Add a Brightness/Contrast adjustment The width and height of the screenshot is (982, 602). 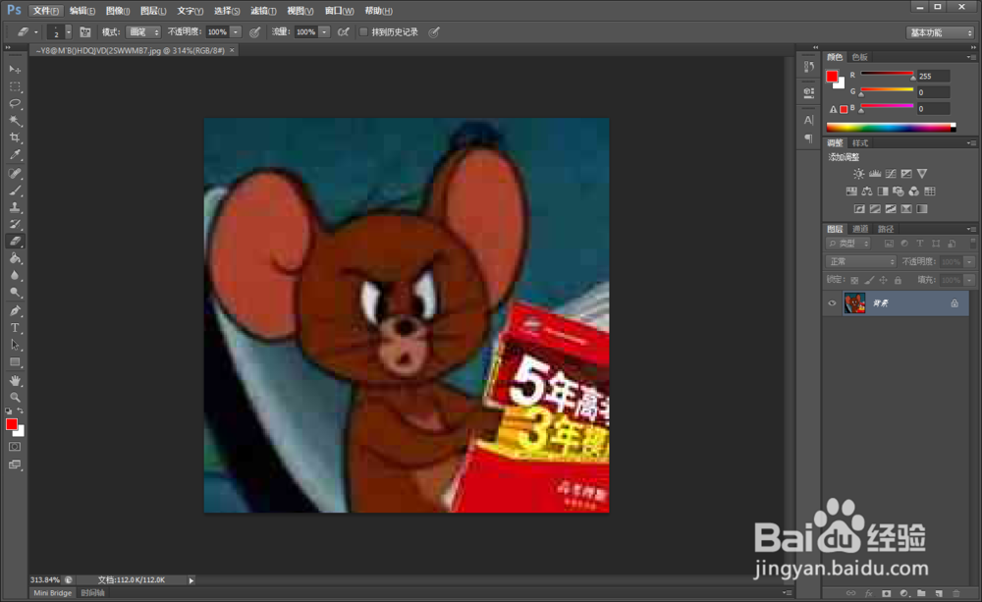pyautogui.click(x=858, y=174)
